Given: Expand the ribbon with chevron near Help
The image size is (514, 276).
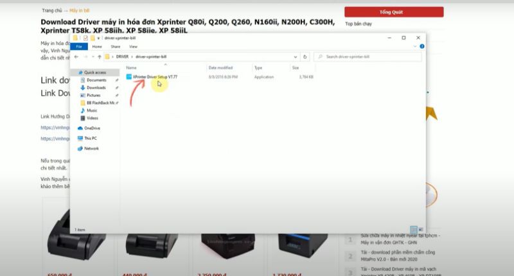Looking at the screenshot, I should 414,46.
